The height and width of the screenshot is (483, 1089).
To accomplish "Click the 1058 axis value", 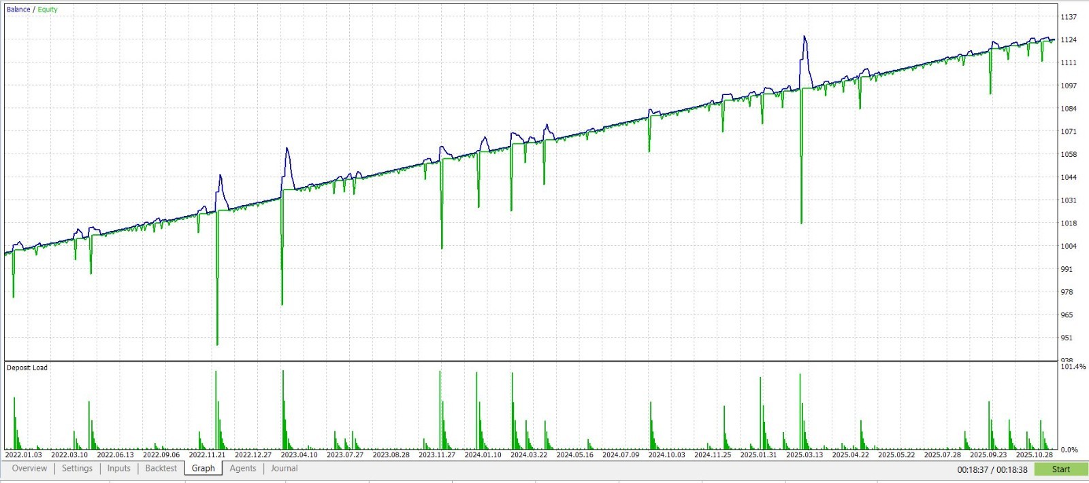I will tap(1069, 154).
